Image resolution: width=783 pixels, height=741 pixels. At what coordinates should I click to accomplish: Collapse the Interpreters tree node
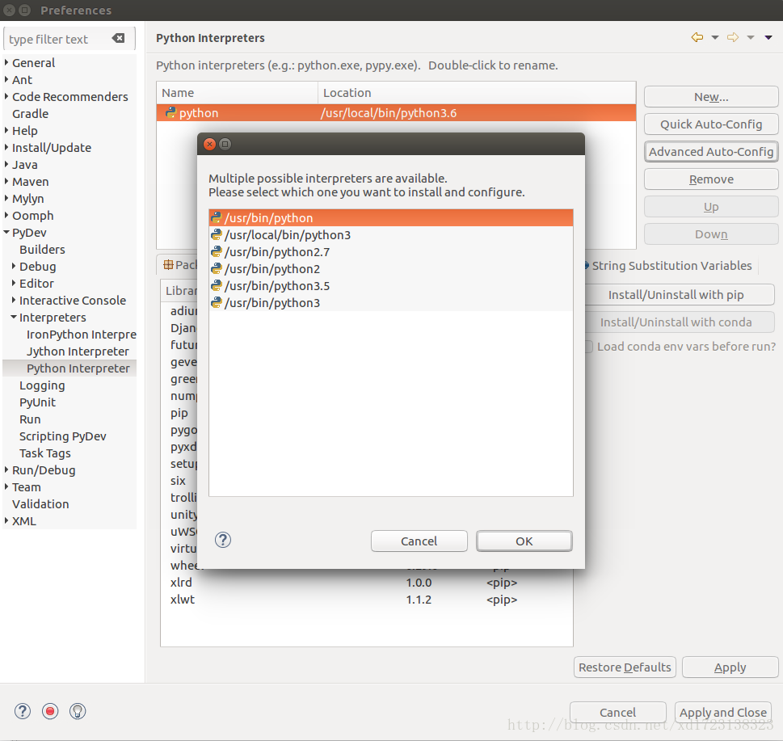click(14, 317)
